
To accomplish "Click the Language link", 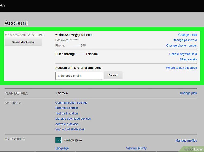I will coord(62,148).
